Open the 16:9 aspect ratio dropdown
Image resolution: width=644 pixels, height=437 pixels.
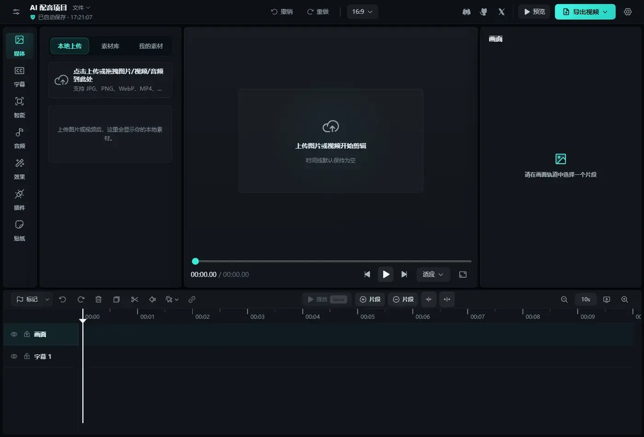click(x=362, y=12)
